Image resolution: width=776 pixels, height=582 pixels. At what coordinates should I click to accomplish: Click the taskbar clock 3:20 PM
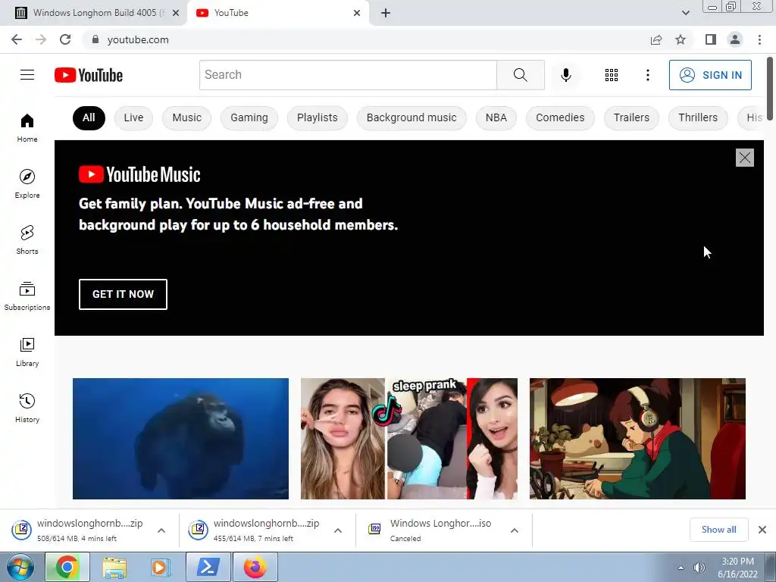tap(737, 568)
